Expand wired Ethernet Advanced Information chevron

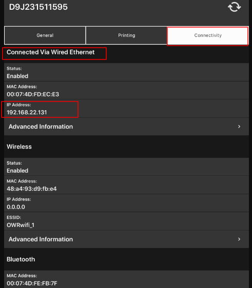[x=239, y=127]
